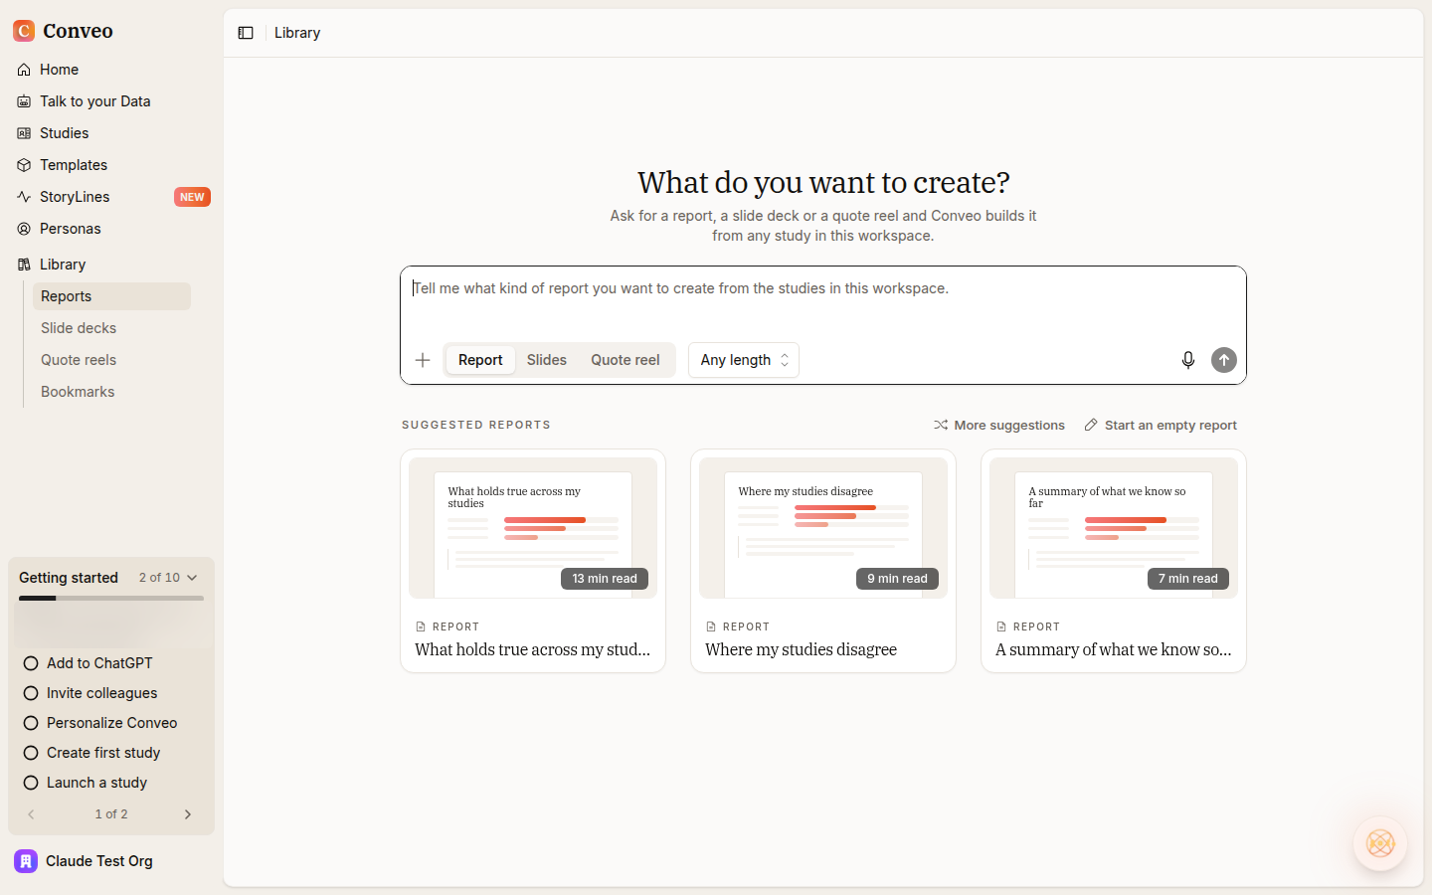Switch to the Slides output tab
The image size is (1432, 895).
click(x=547, y=360)
